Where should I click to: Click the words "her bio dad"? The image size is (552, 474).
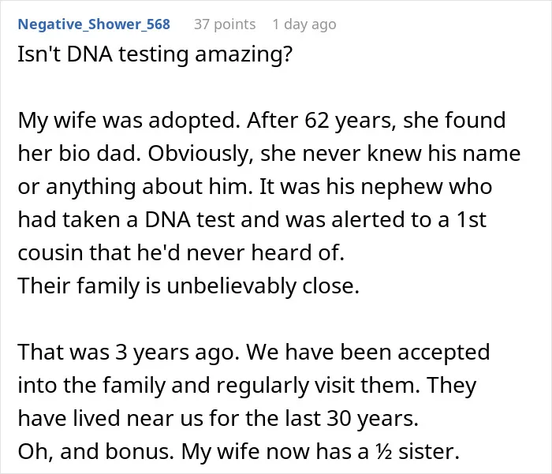76,154
